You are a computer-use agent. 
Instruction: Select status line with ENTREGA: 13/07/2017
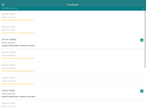18,20
